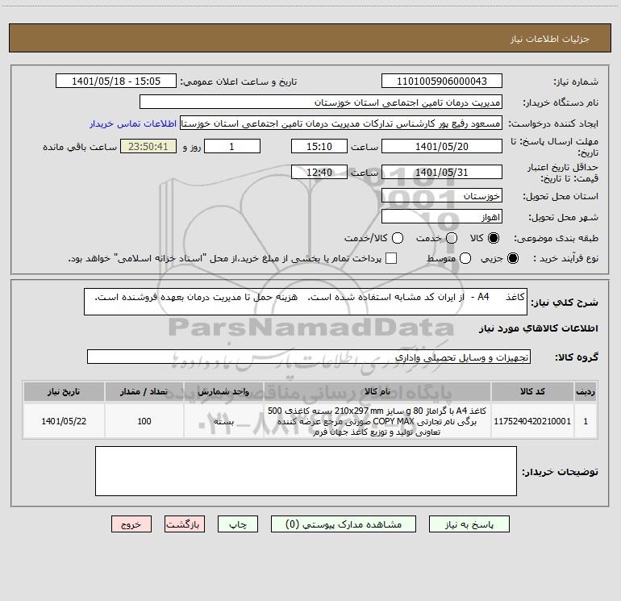
Task: Click the delivery city field اهواز
Action: pos(442,217)
